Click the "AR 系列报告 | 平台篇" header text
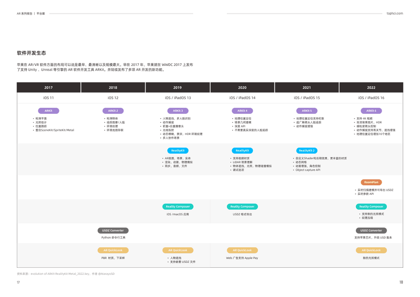The height and width of the screenshot is (297, 420). [x=31, y=14]
